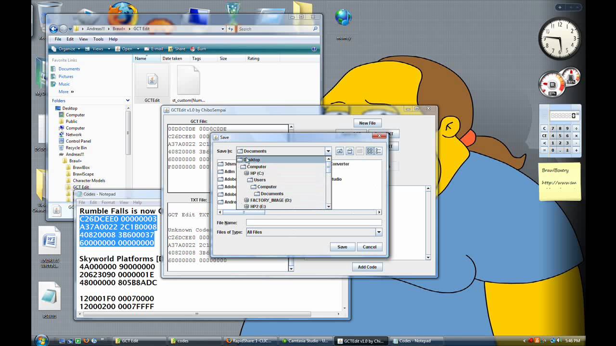Open the Save In location dropdown arrow

328,151
